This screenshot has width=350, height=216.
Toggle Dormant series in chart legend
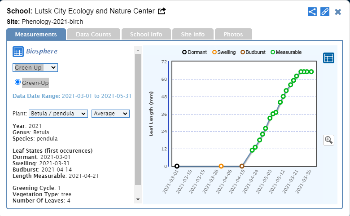pyautogui.click(x=194, y=52)
